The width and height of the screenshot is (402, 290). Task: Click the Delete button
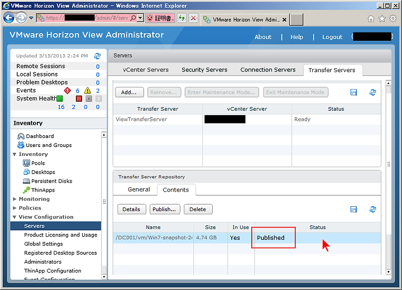(198, 210)
